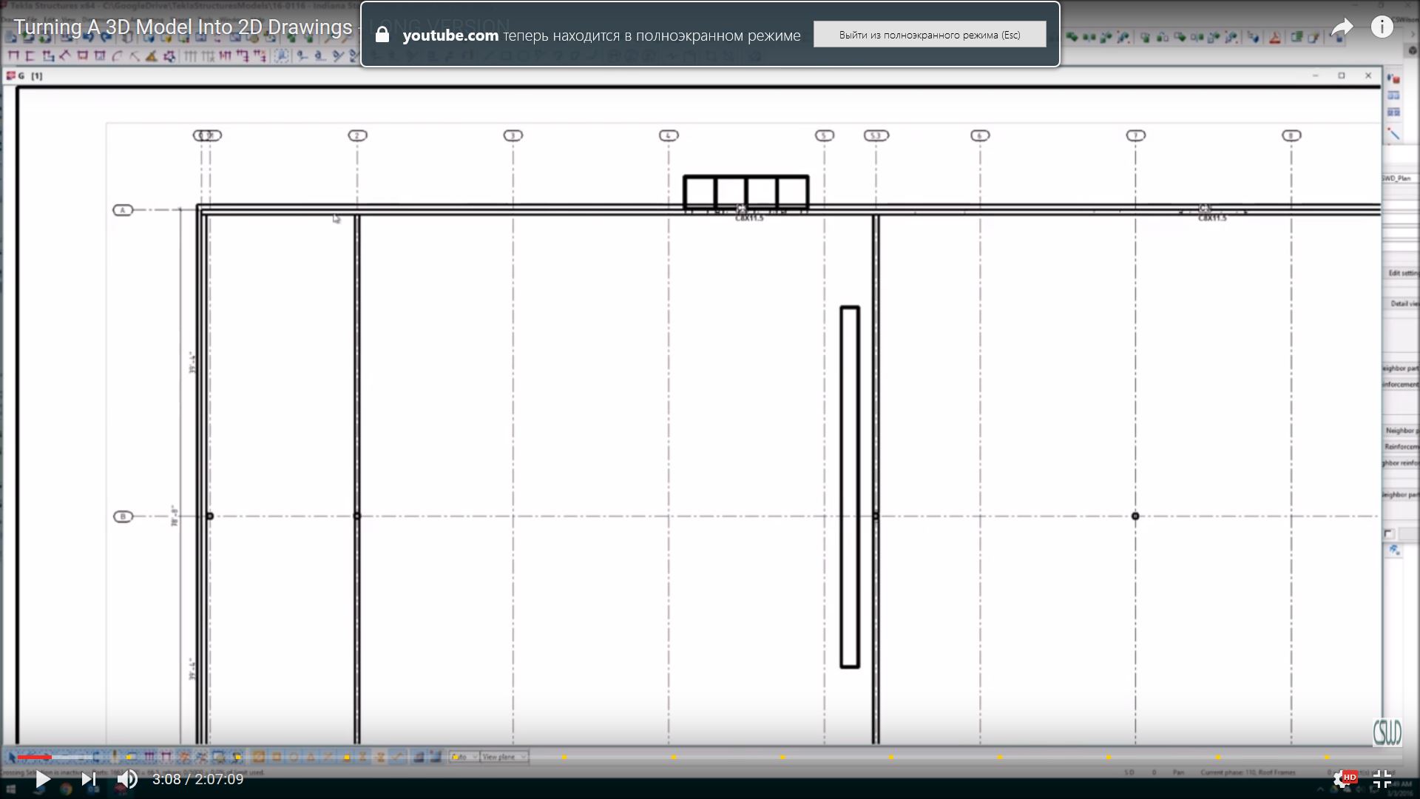Viewport: 1420px width, 799px height.
Task: Skip to next video
Action: [x=88, y=779]
